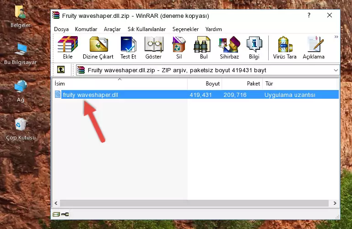Click the Ekle (Add) toolbar icon
352x229 pixels.
tap(68, 48)
